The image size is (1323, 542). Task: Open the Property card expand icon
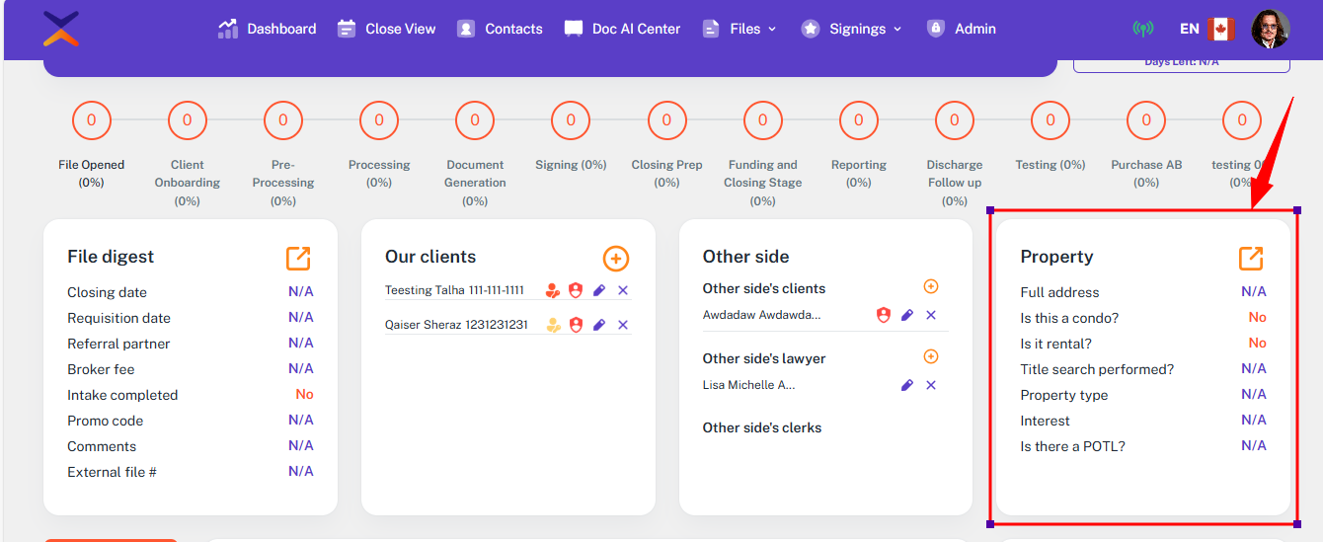coord(1251,258)
